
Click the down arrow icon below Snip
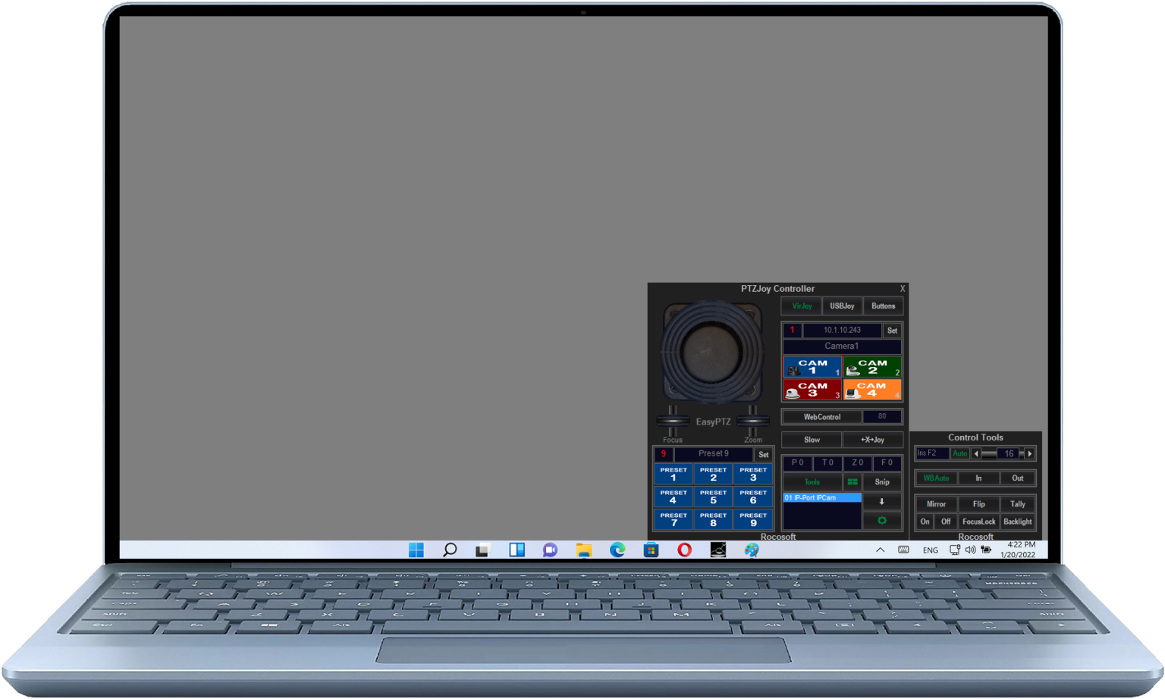(882, 501)
